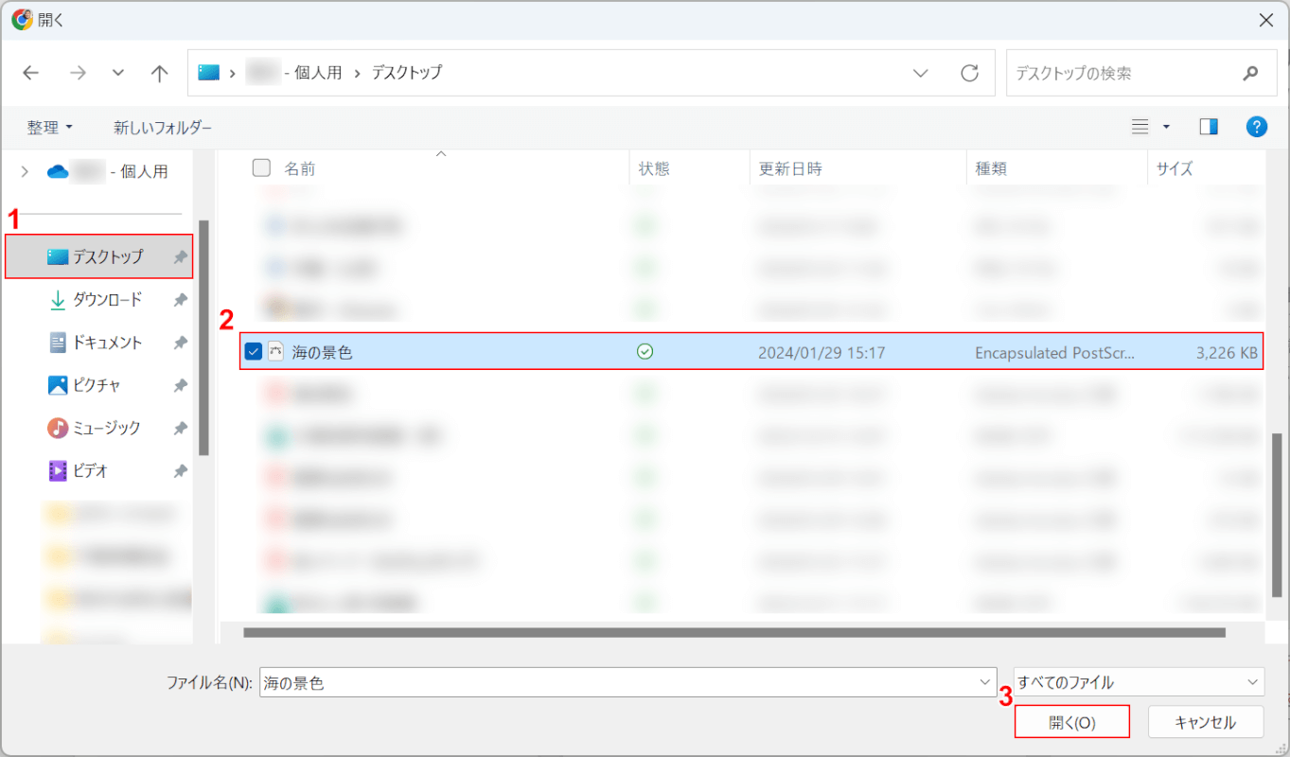Expand address bar history dropdown
Viewport: 1290px width, 757px height.
coord(920,73)
